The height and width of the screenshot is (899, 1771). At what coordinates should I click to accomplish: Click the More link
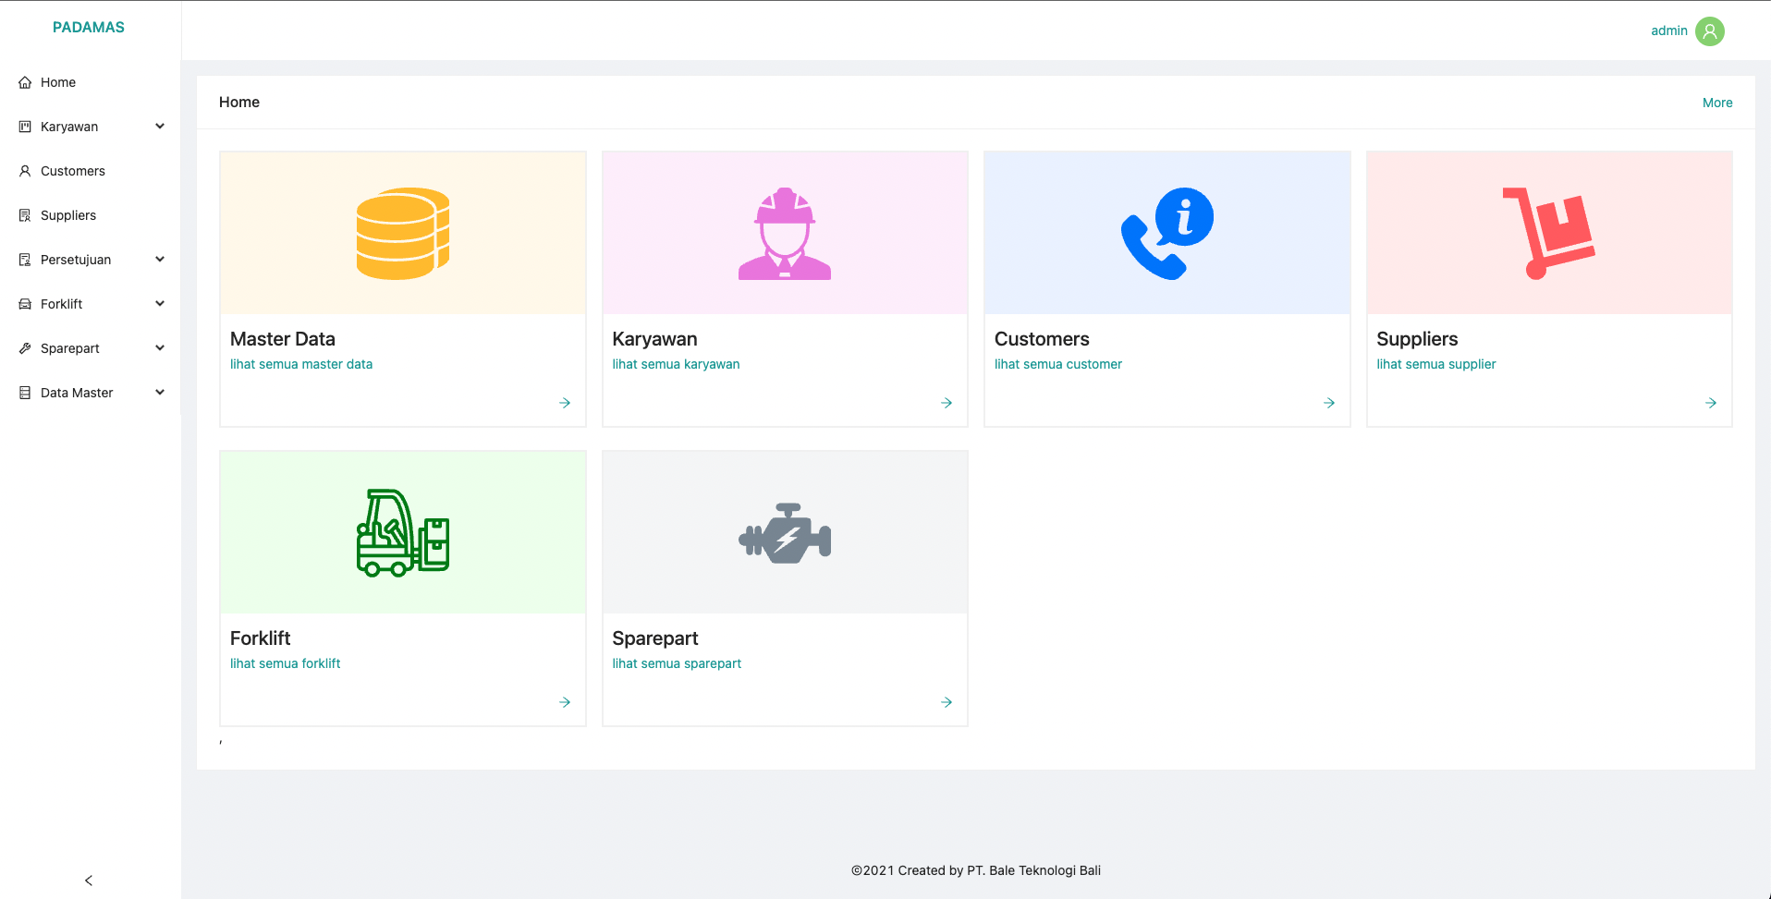coord(1716,103)
